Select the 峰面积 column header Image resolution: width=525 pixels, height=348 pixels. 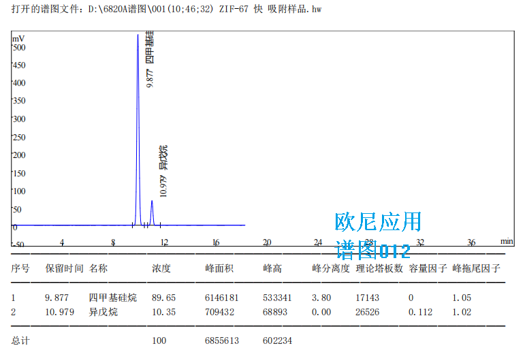point(219,268)
